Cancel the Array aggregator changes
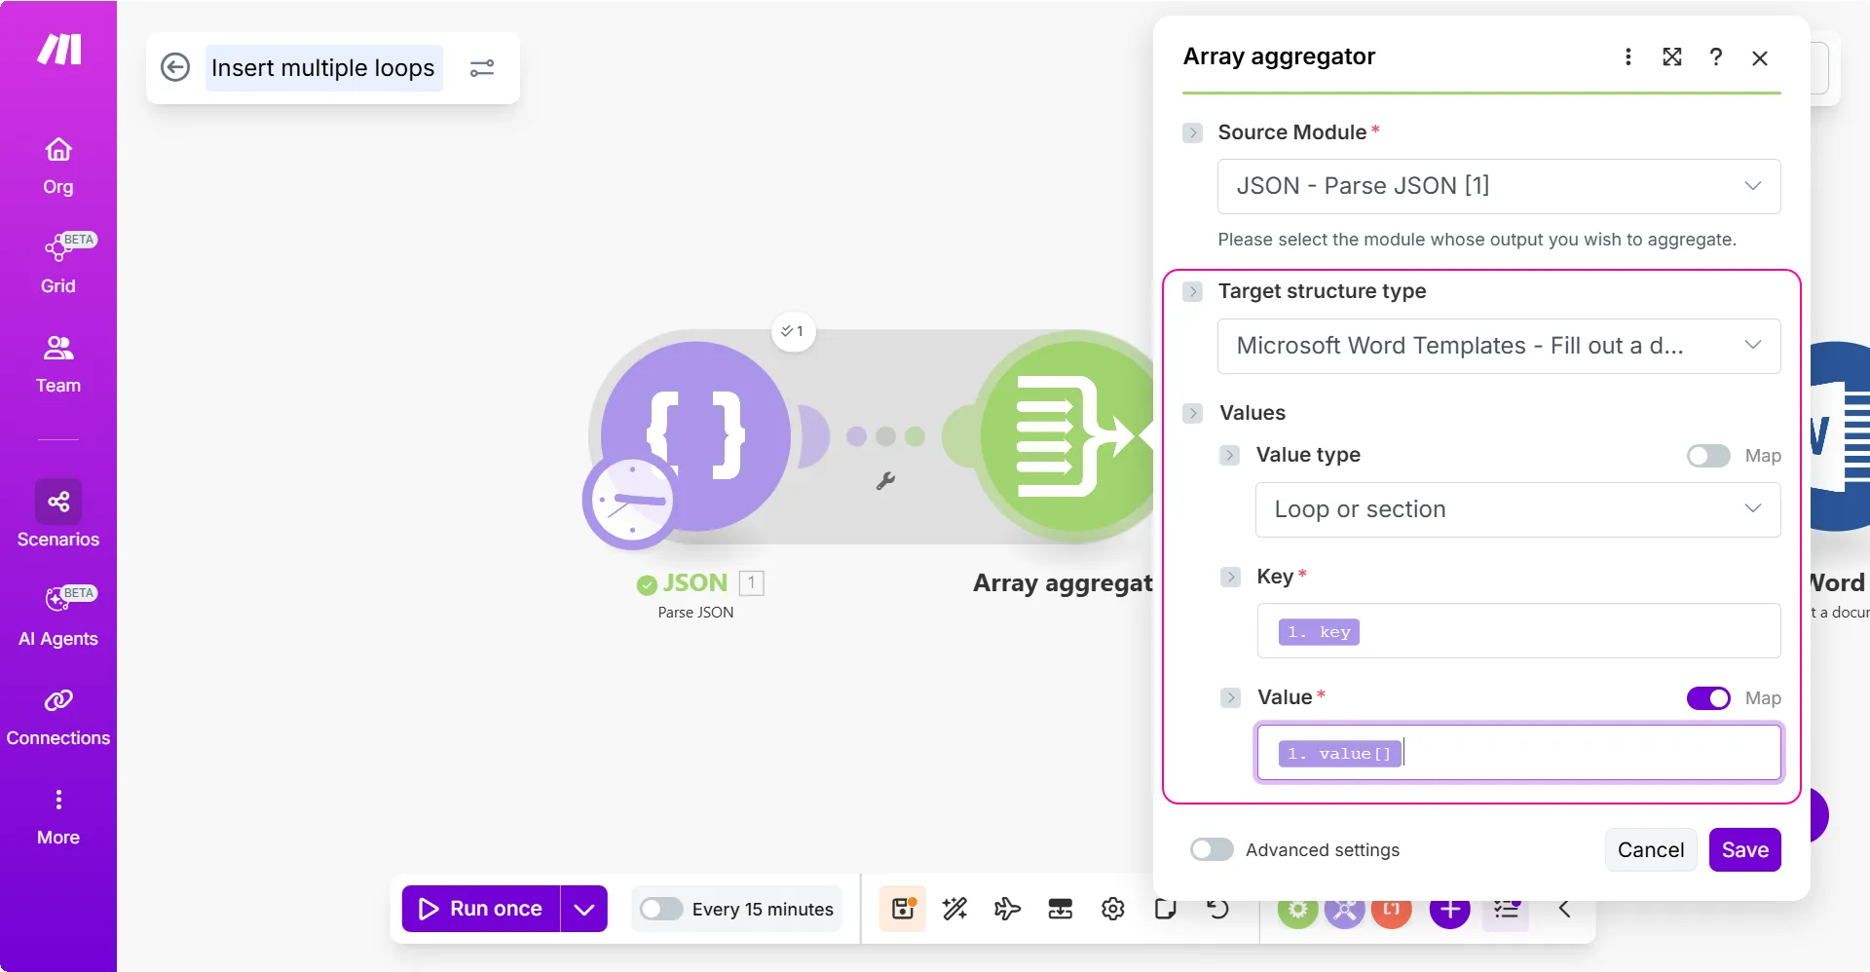 1651,849
